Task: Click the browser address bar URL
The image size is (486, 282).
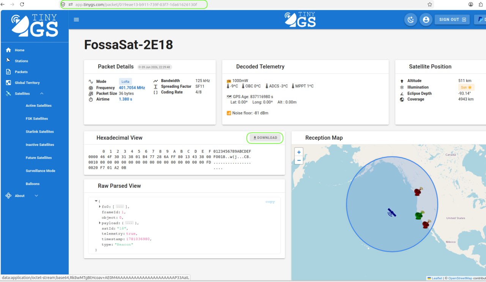Action: [x=136, y=4]
